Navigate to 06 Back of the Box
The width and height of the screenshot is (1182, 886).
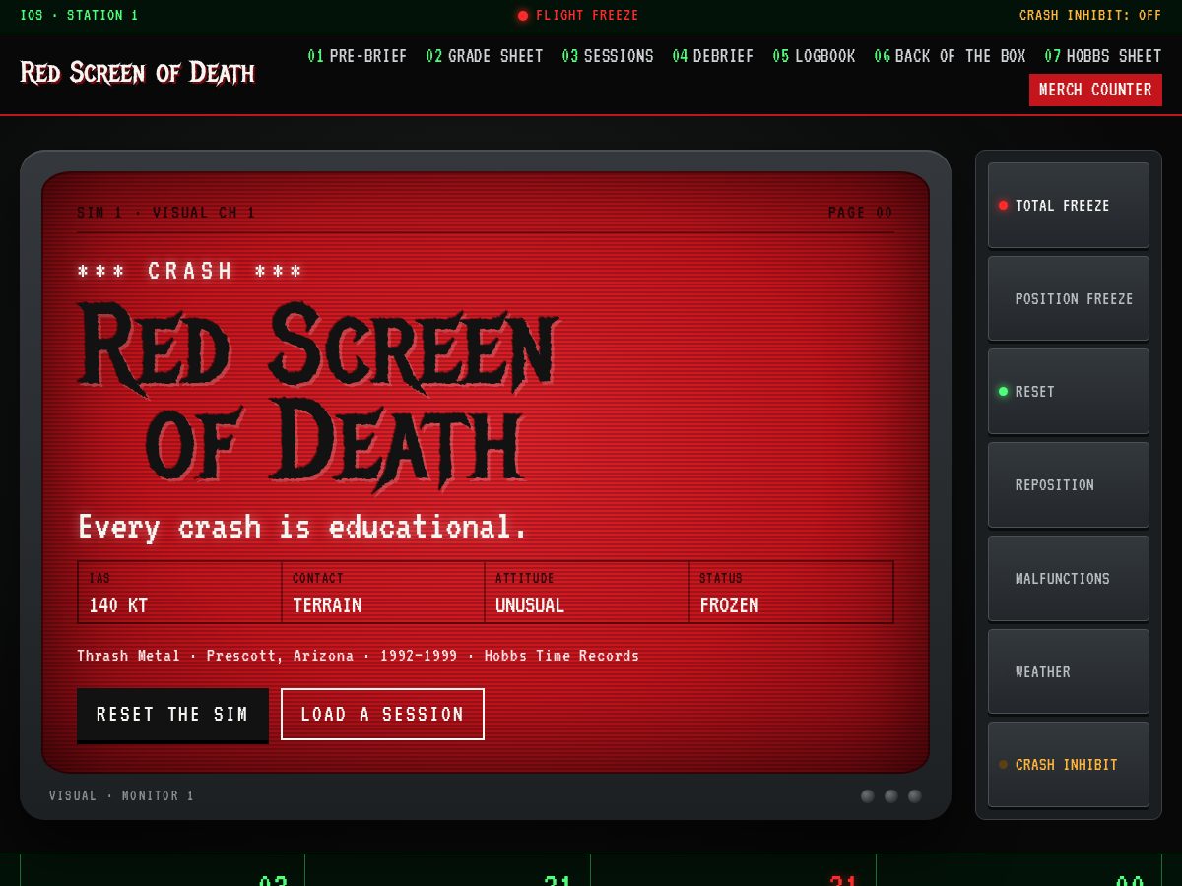(950, 56)
